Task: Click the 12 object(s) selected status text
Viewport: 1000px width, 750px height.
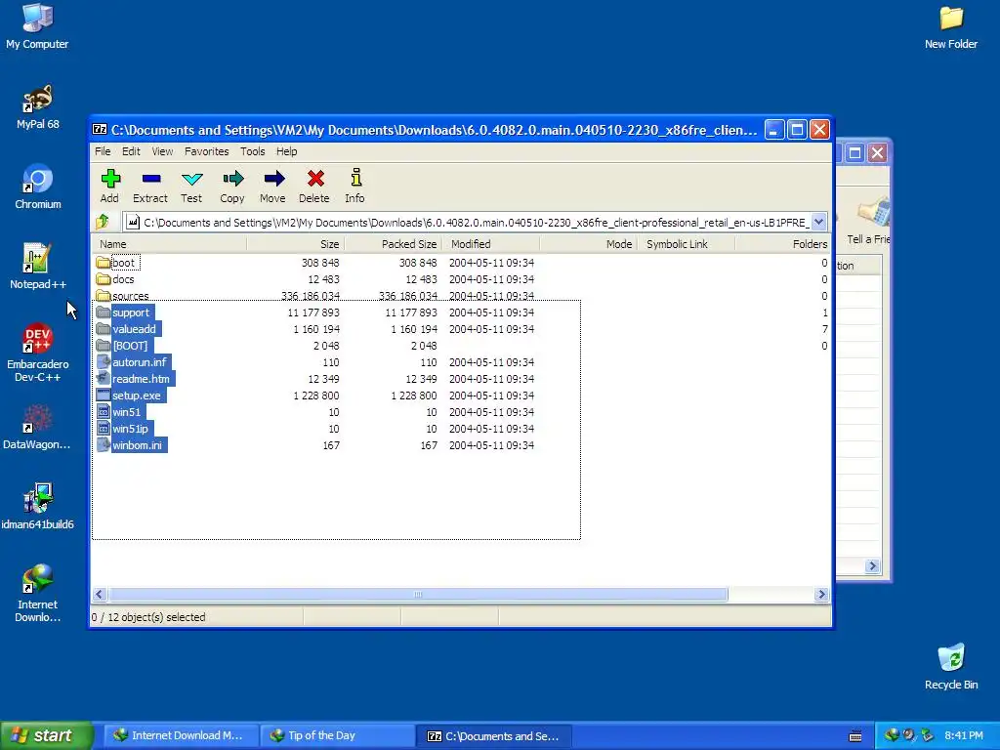Action: click(x=148, y=617)
